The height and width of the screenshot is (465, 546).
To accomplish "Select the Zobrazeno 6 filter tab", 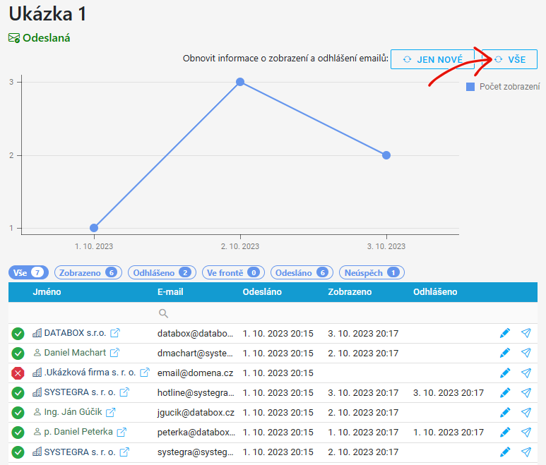I will [x=88, y=272].
